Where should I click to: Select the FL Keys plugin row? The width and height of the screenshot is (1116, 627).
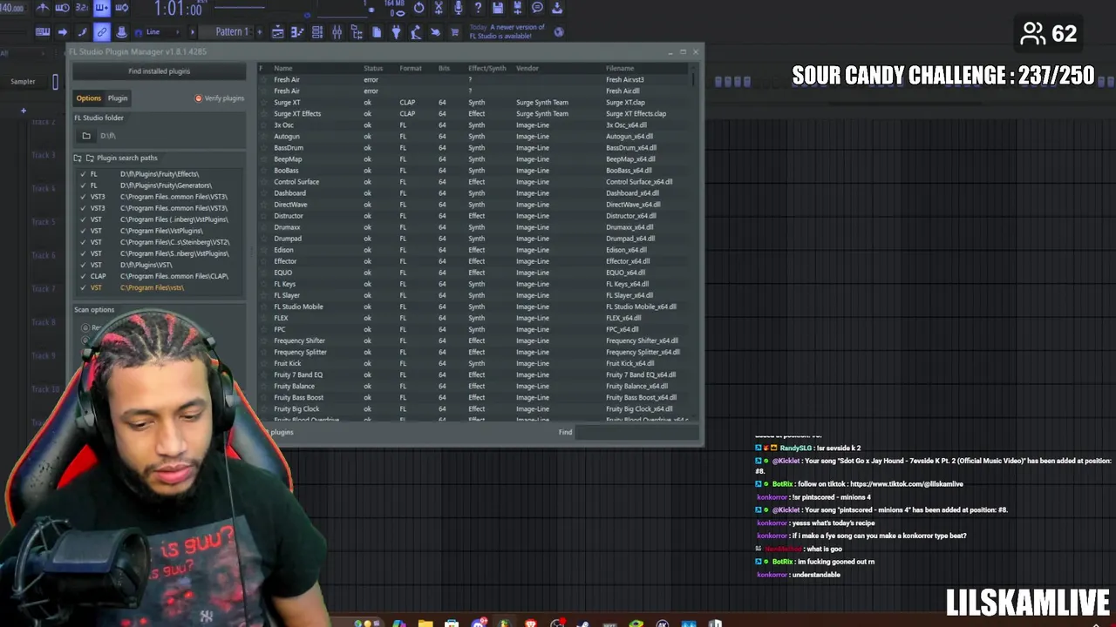tap(475, 284)
